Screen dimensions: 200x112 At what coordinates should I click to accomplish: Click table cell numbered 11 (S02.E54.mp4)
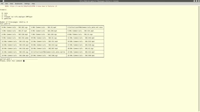pyautogui.click(x=85, y=38)
